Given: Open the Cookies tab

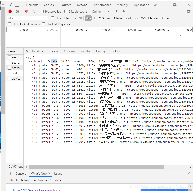Looking at the screenshot, I should click(x=115, y=51).
